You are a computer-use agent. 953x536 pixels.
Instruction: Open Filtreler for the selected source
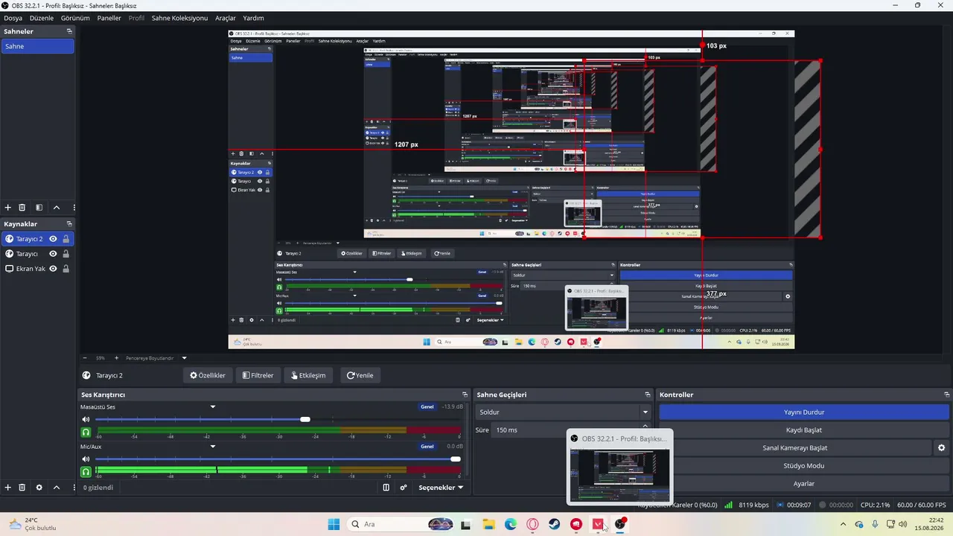[258, 375]
